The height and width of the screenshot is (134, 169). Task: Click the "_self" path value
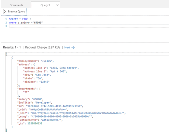[78, 113]
